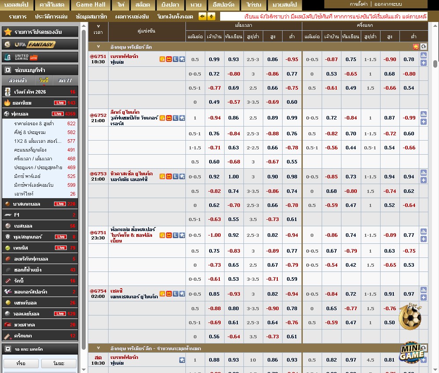439x373 pixels.
Task: Click the blue L icon for the Chelsea G754 match
Action: [x=175, y=293]
